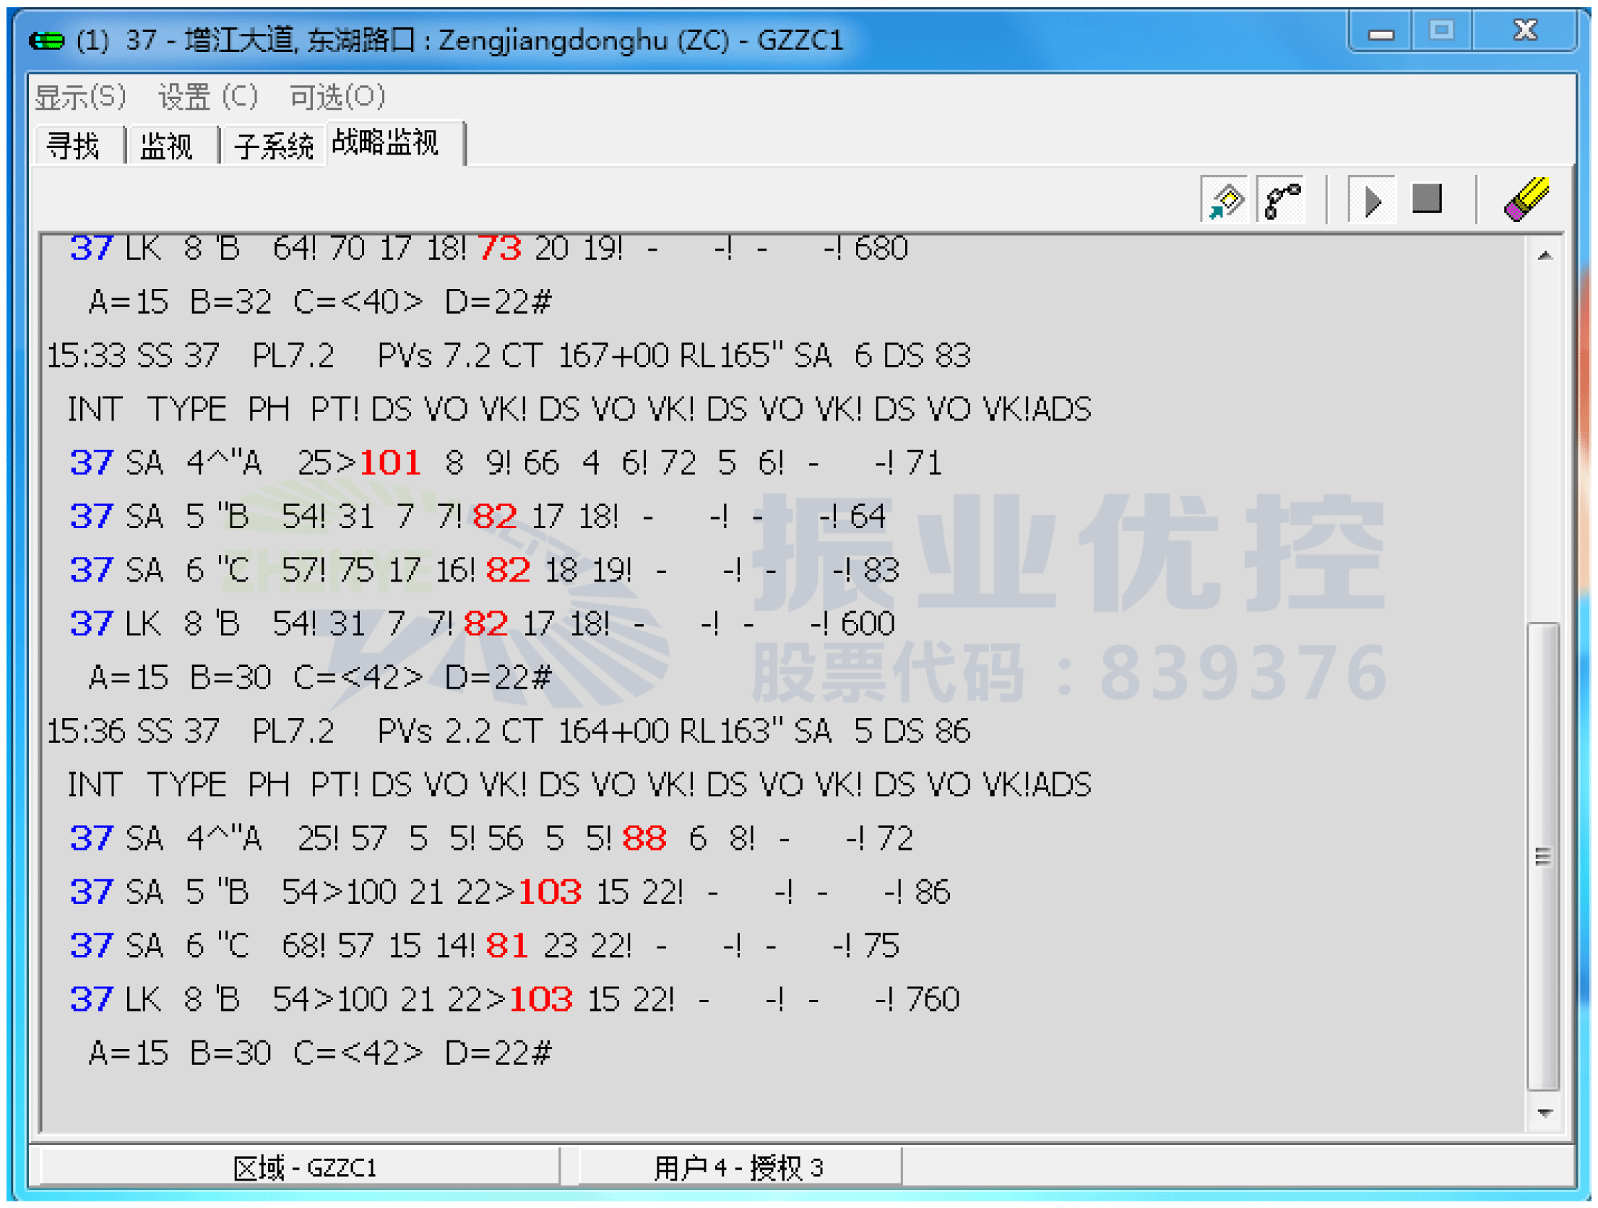Image resolution: width=1598 pixels, height=1208 pixels.
Task: Maximize the Zengjiangdonghu window
Action: 1442,31
